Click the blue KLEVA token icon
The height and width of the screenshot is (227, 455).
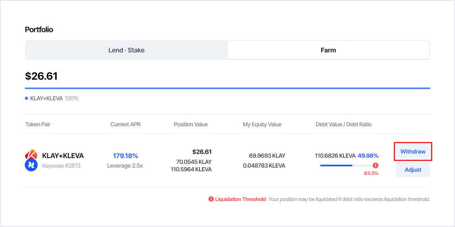pos(31,166)
